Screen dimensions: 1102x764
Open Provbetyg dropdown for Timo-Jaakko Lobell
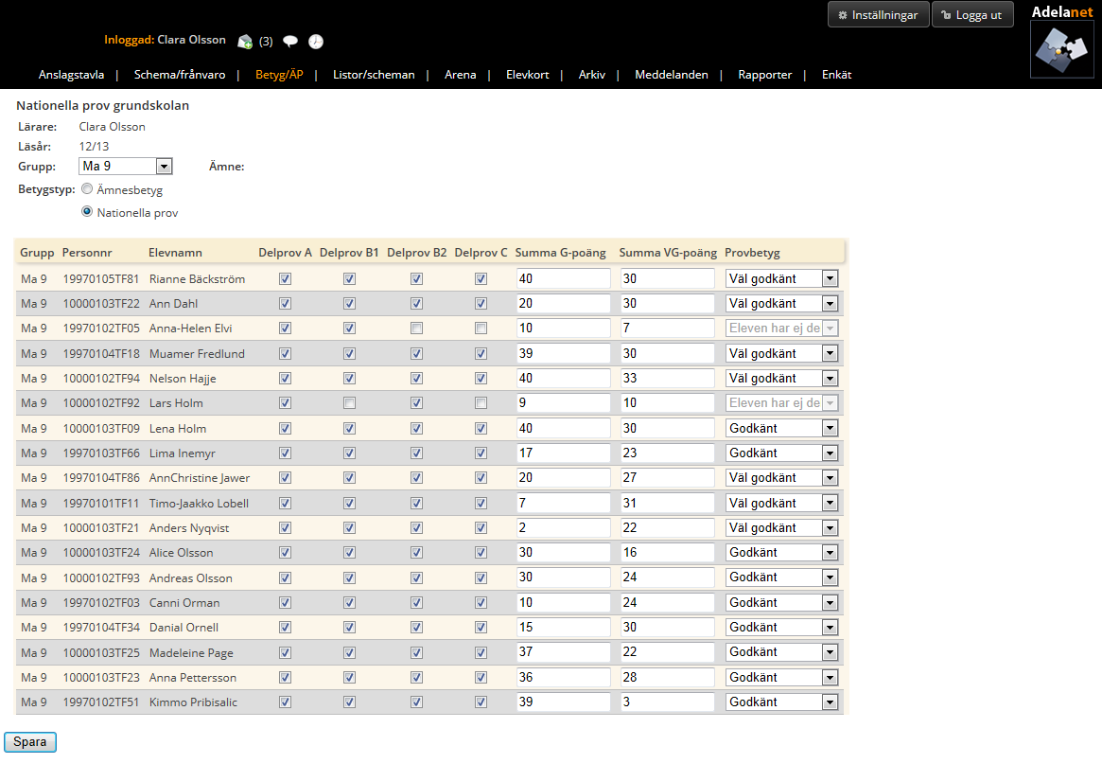(x=782, y=503)
